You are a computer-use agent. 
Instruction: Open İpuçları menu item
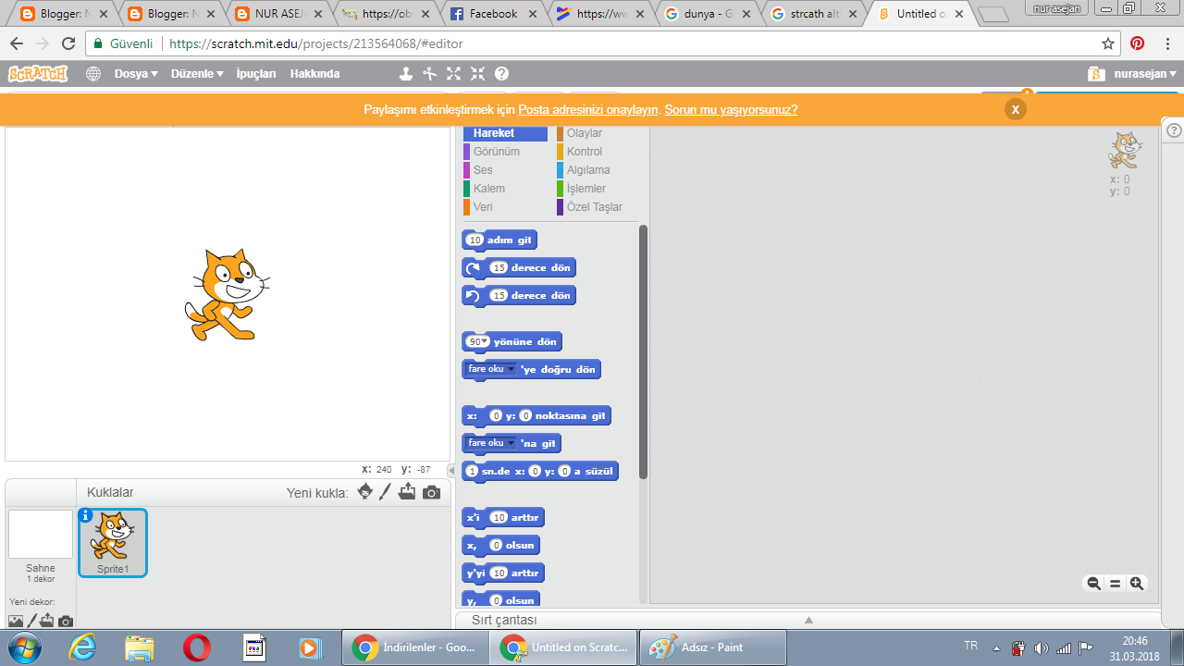point(256,74)
